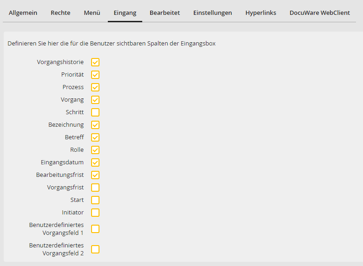Screen dimensions: 363x266
Task: Select the Hyperlinks tab
Action: coord(261,13)
